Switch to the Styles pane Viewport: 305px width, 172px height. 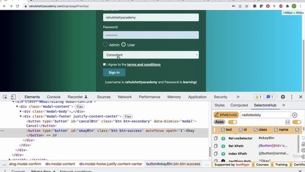pyautogui.click(x=219, y=105)
